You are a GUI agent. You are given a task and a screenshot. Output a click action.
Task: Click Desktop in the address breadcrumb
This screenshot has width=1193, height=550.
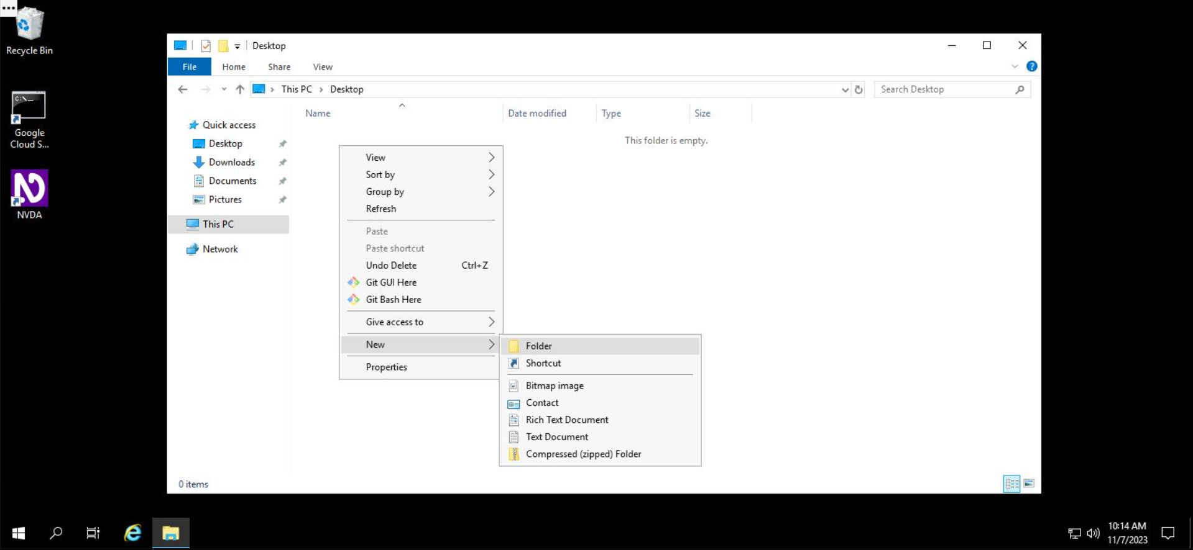pyautogui.click(x=346, y=89)
